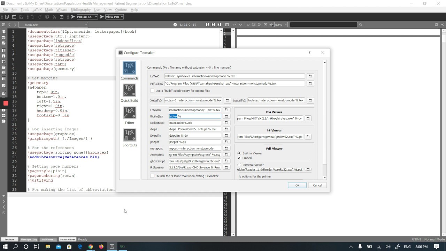Screen dimensions: 446x251
Task: Click the Italic formatting icon in sidebar
Action: point(4,56)
